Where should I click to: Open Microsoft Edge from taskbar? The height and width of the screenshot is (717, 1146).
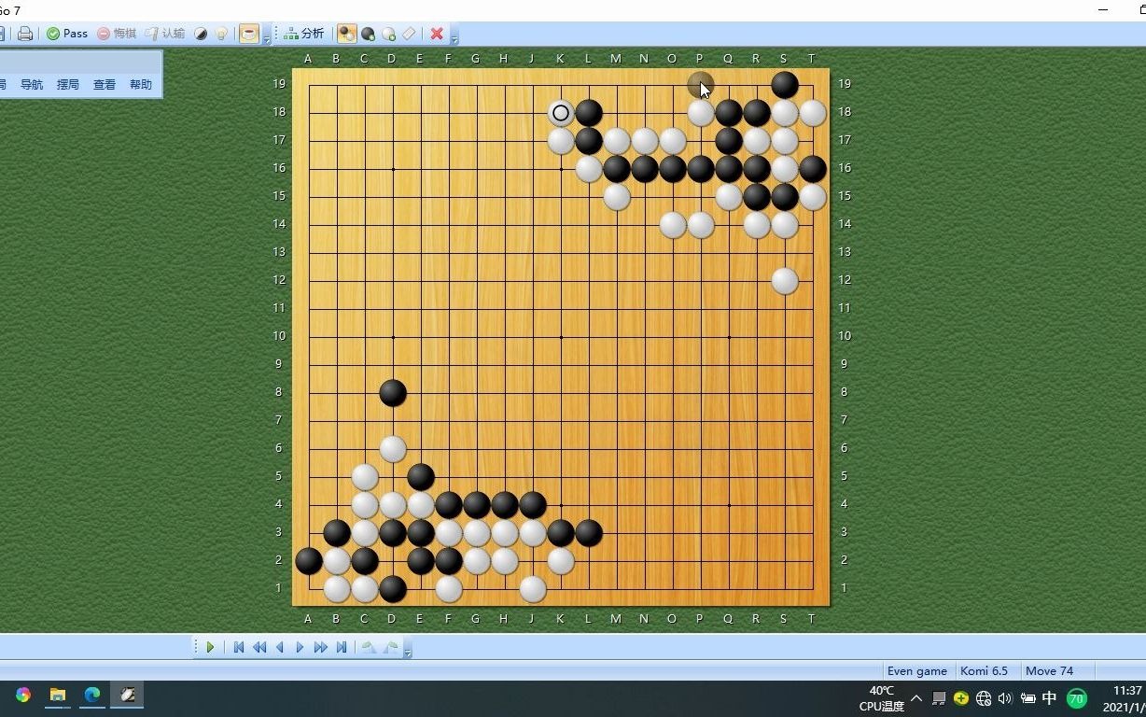[x=92, y=695]
